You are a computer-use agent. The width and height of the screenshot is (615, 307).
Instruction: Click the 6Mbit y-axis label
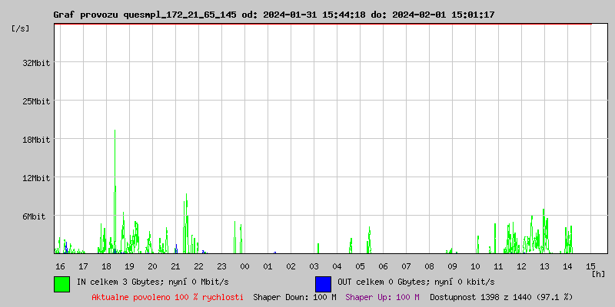[34, 216]
